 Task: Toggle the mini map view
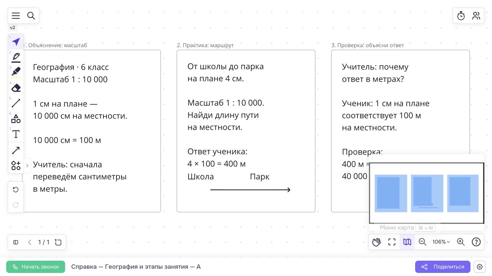[407, 242]
